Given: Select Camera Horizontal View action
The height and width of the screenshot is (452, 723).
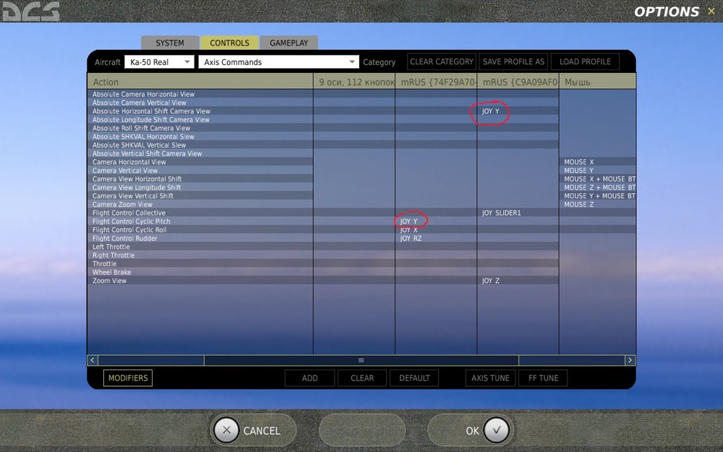Looking at the screenshot, I should click(200, 162).
